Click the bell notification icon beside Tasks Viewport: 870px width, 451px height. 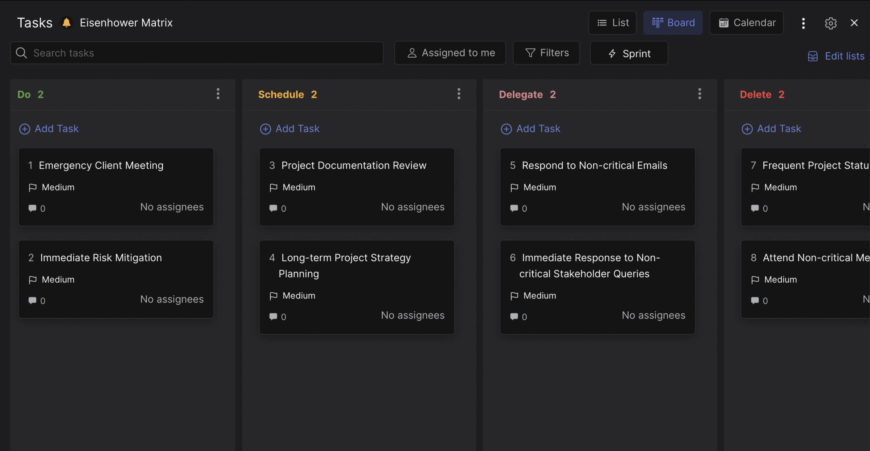point(66,23)
